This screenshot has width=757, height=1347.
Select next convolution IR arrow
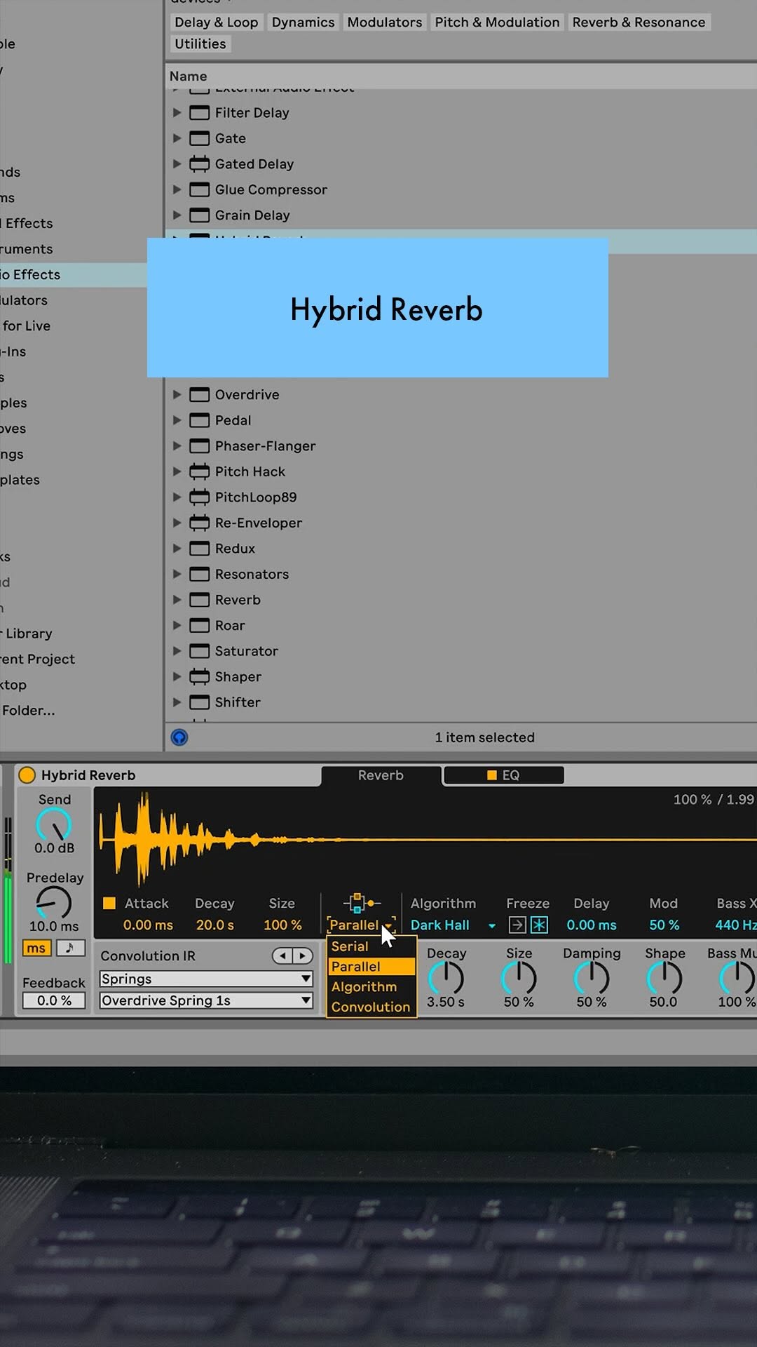[303, 956]
